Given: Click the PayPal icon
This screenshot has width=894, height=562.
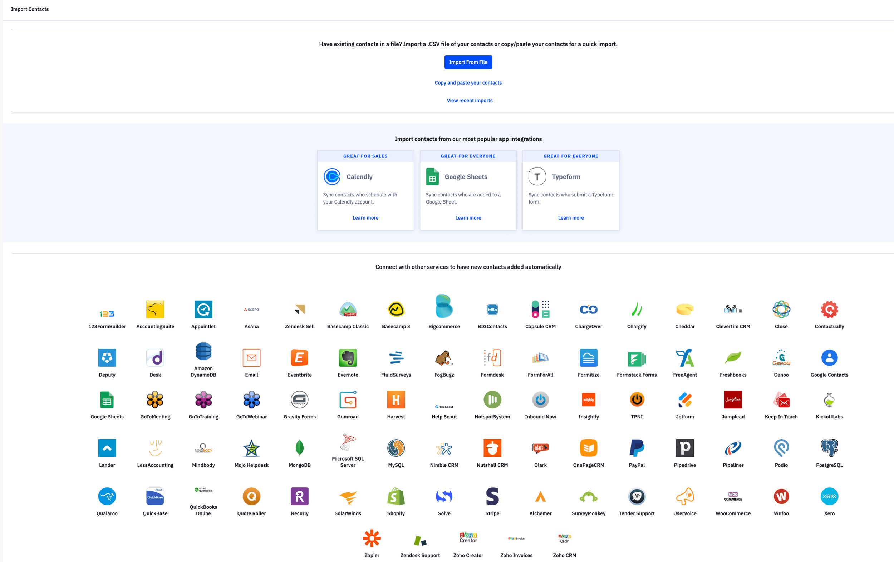Looking at the screenshot, I should tap(636, 448).
